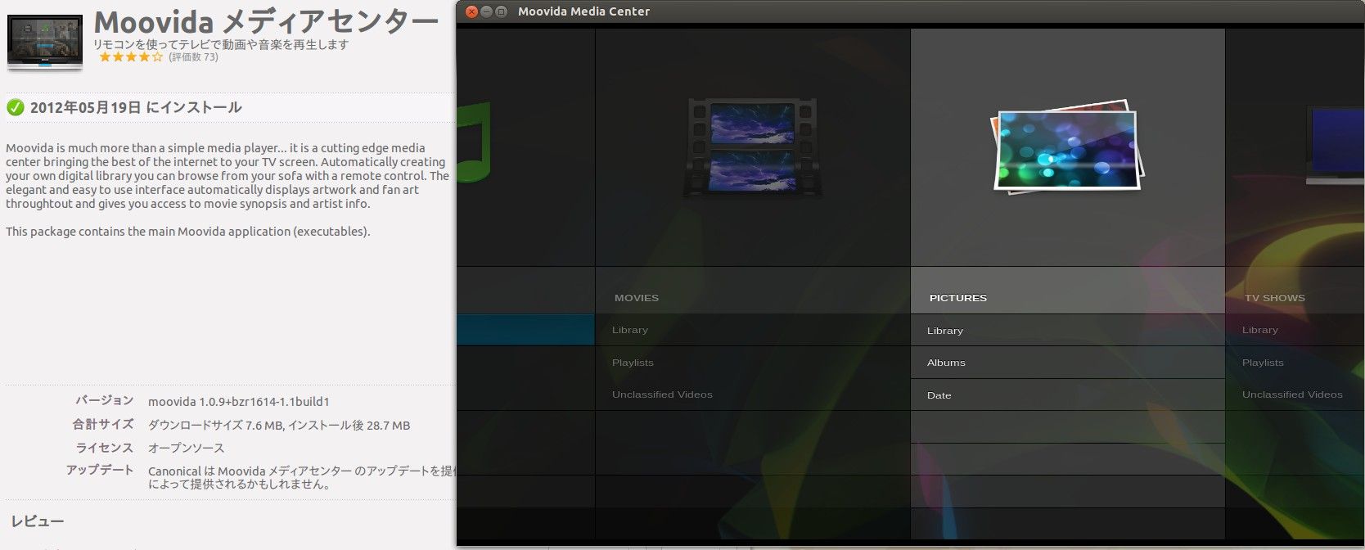Click the green installed checkmark icon
Screen dimensions: 1365x550
tap(15, 107)
